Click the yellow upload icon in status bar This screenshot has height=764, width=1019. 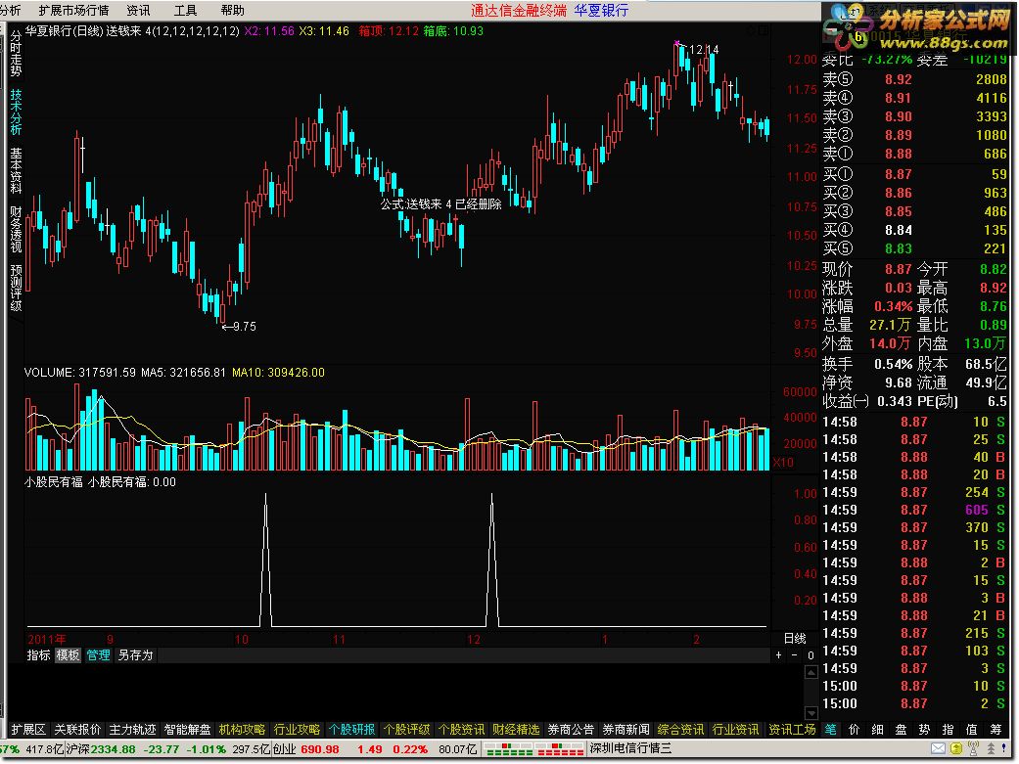click(x=956, y=749)
